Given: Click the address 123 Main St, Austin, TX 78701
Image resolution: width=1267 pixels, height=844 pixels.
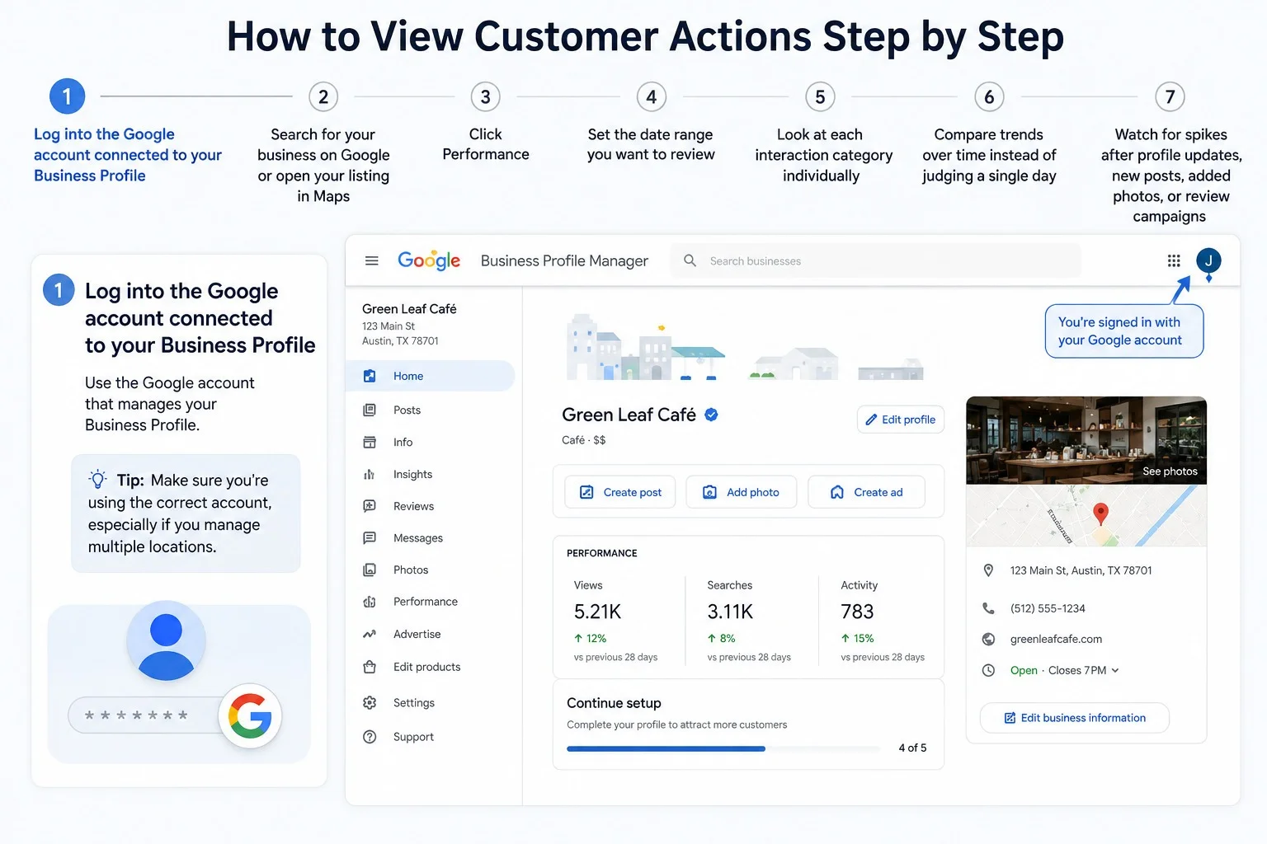Looking at the screenshot, I should [1081, 570].
